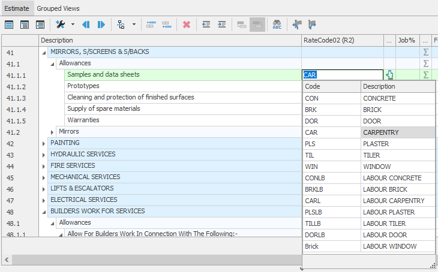Click the blue previous arrow icon
Image resolution: width=438 pixels, height=272 pixels.
[86, 25]
